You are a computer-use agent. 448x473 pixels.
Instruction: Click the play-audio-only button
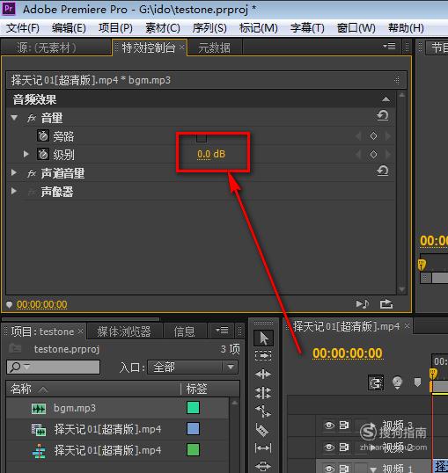[x=362, y=304]
